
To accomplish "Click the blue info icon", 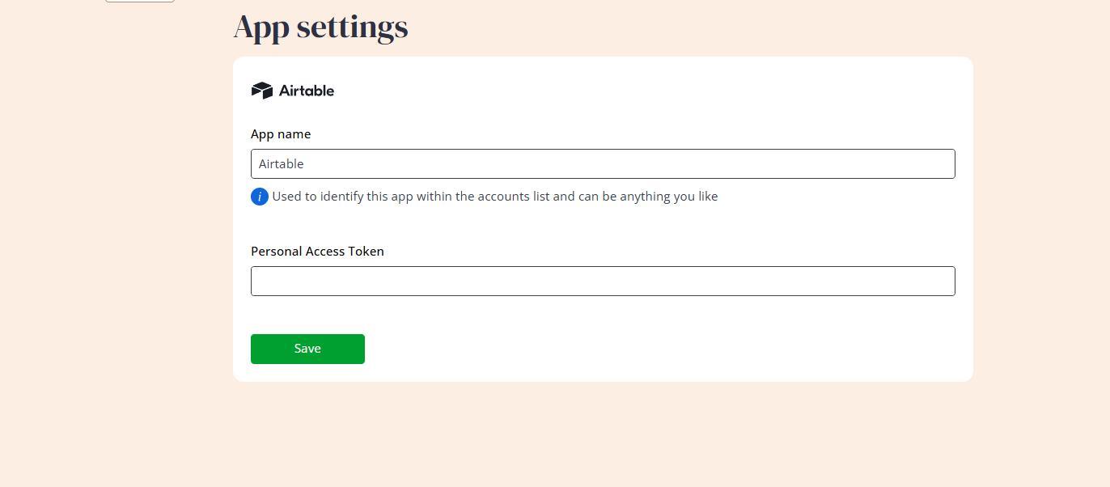I will [x=260, y=197].
